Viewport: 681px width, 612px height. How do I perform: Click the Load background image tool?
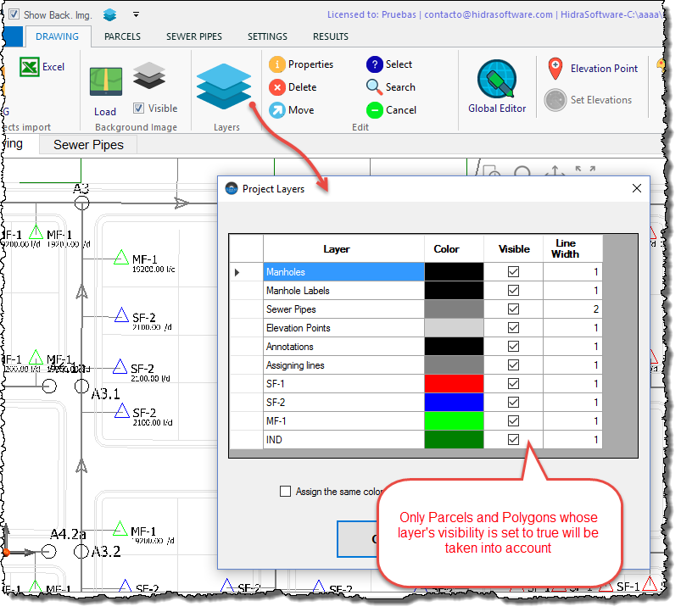[x=105, y=81]
